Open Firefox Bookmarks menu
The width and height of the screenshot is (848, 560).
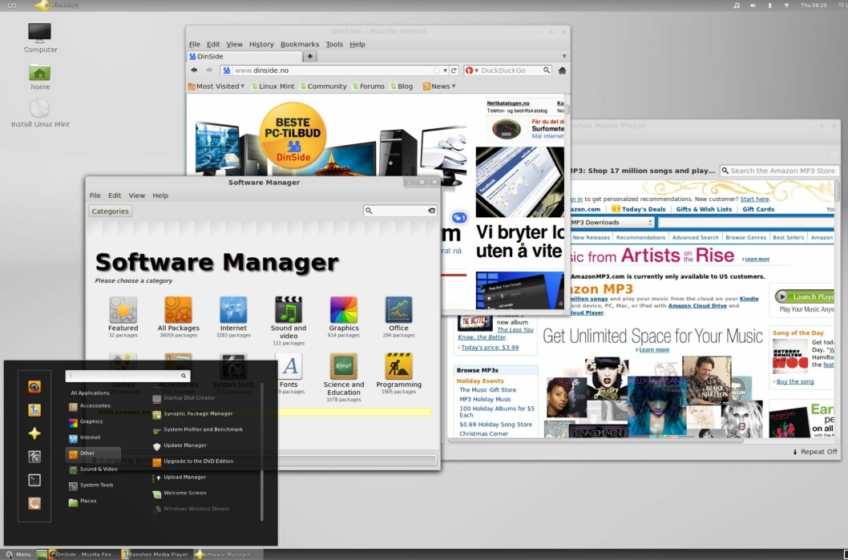click(300, 44)
